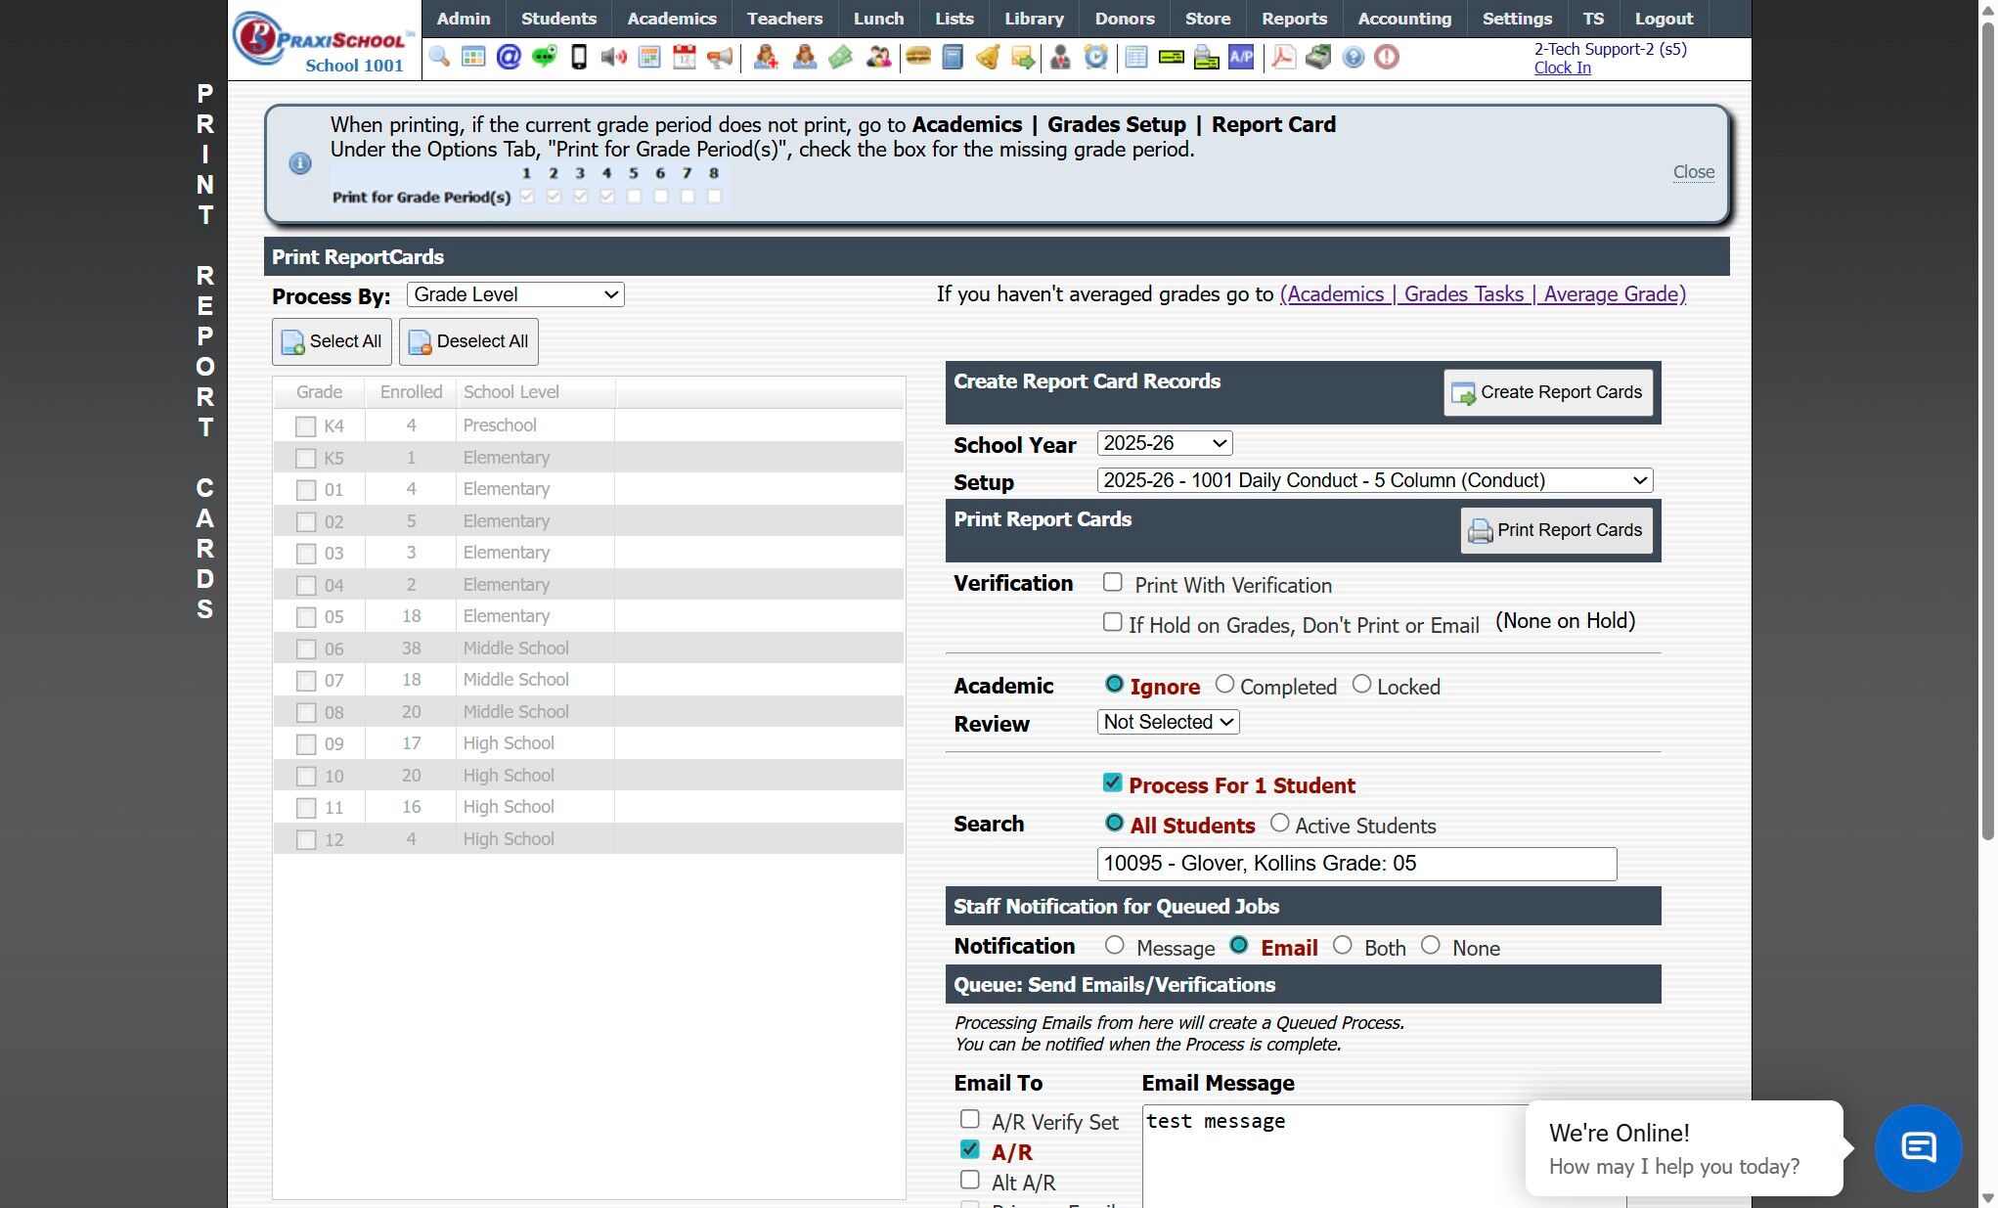Check the grade 05 row checkbox
The height and width of the screenshot is (1208, 1998).
(306, 617)
